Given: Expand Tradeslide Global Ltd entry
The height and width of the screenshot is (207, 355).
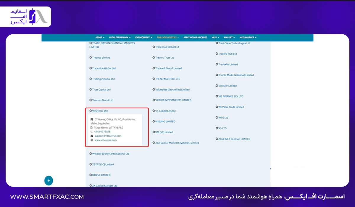Looking at the screenshot, I should tap(102, 68).
